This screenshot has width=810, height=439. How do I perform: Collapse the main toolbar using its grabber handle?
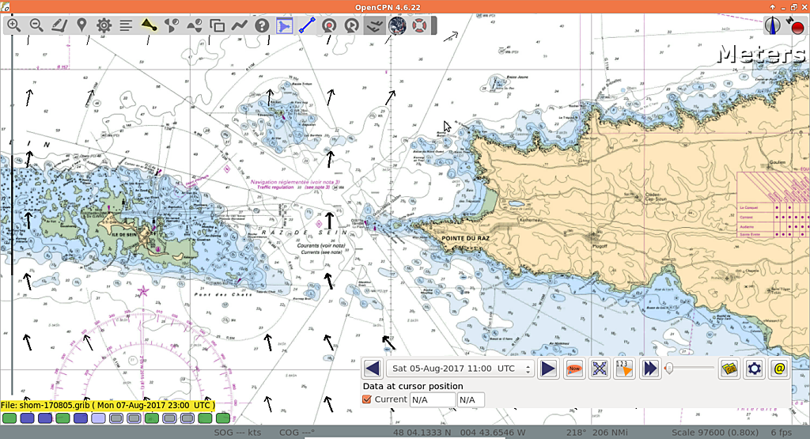pos(434,25)
